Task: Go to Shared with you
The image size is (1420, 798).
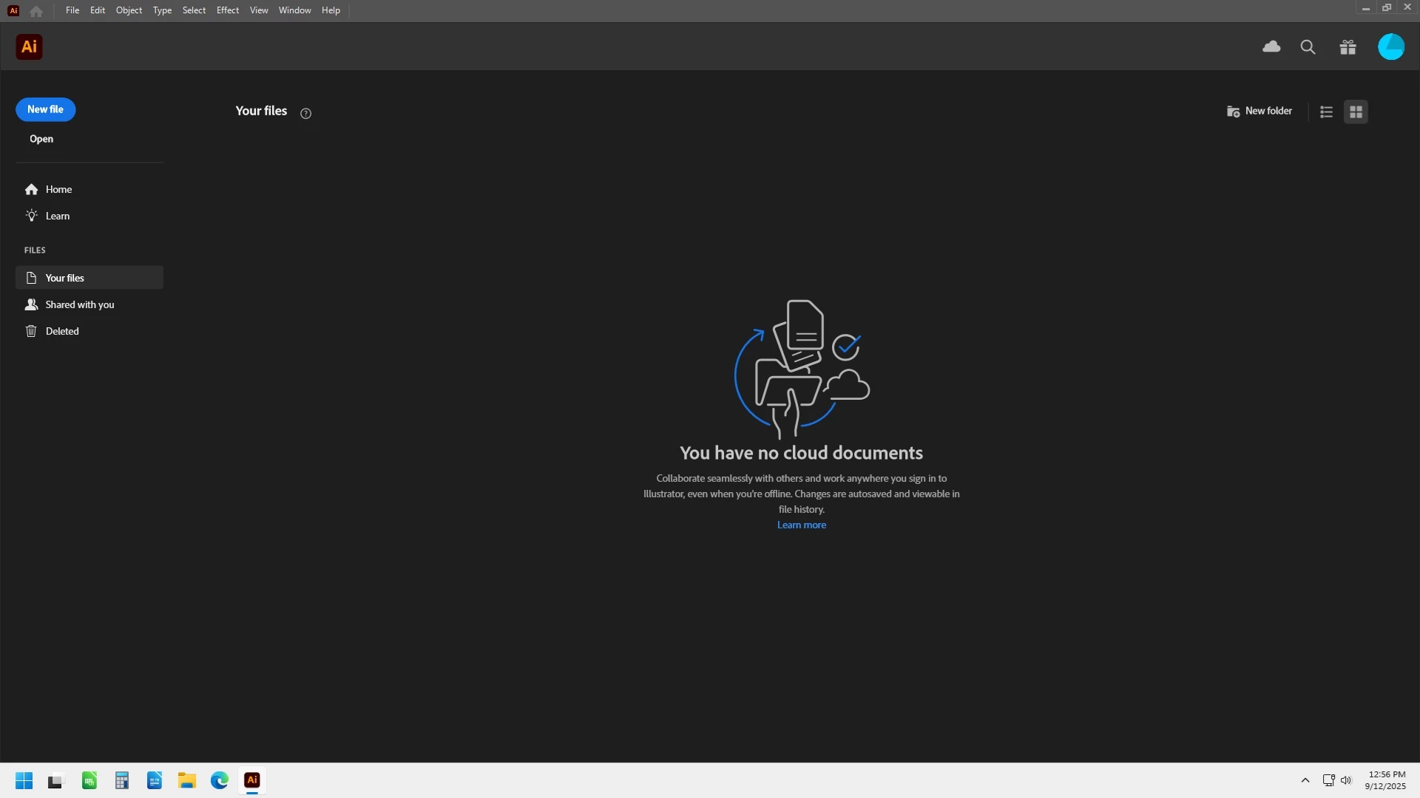Action: [79, 304]
